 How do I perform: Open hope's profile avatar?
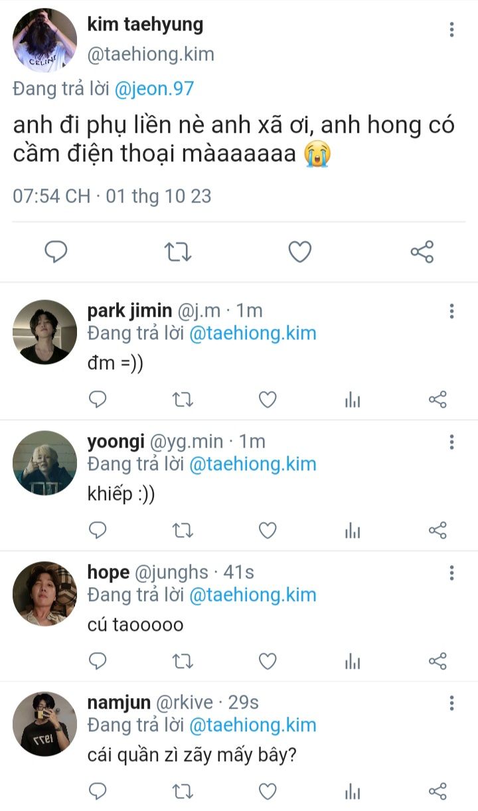[44, 593]
